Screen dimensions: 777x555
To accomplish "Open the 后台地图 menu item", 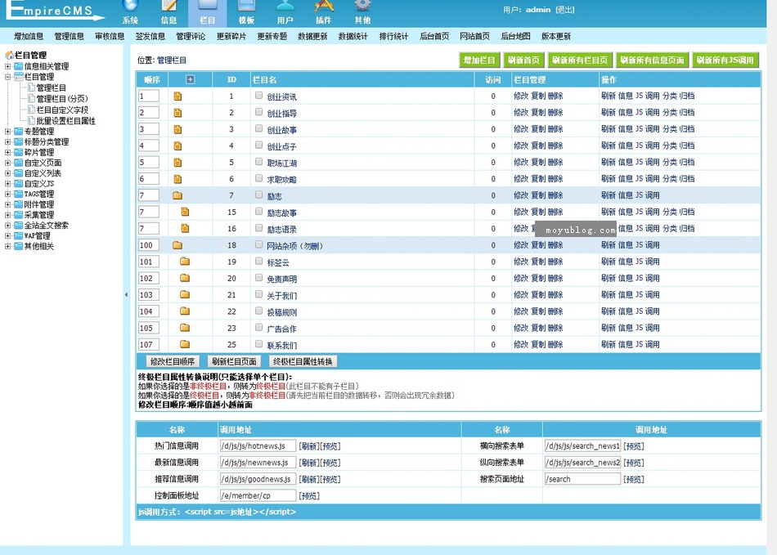I will click(x=515, y=36).
